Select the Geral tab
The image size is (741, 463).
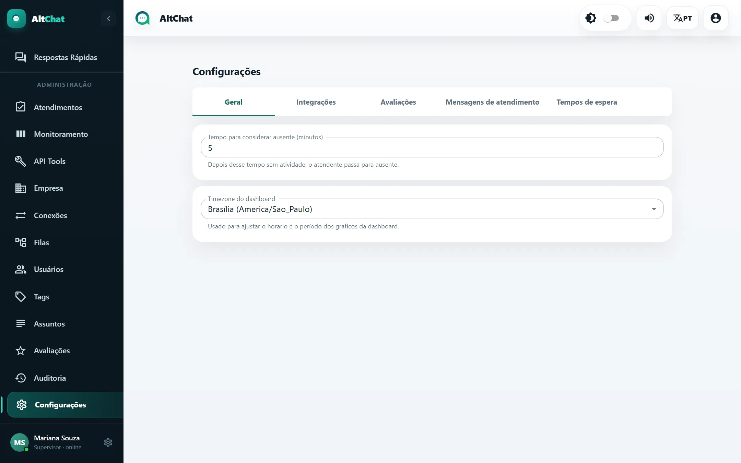234,102
